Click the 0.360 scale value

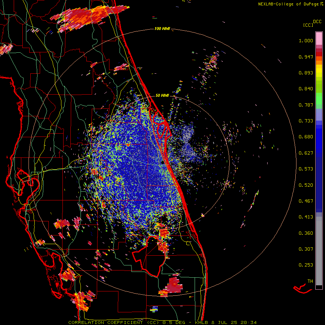pyautogui.click(x=306, y=233)
